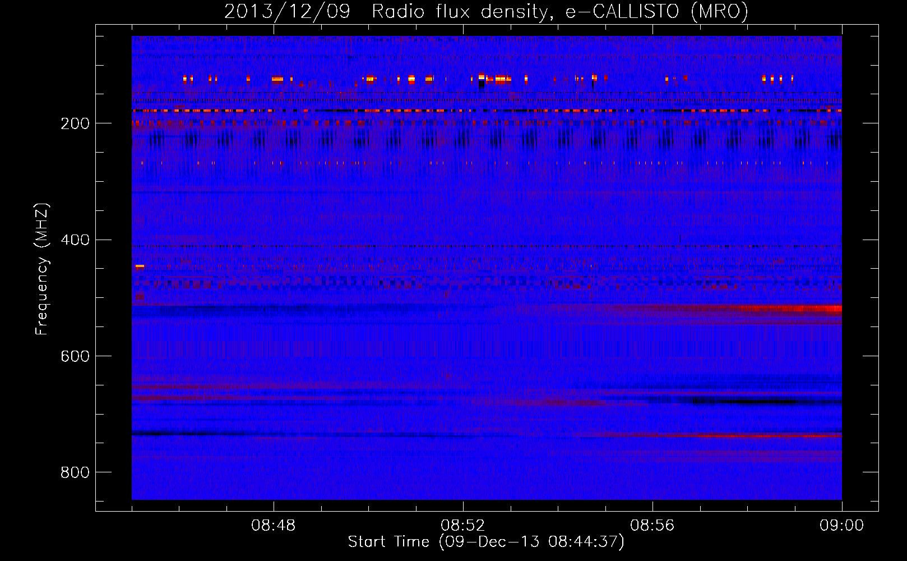Image resolution: width=907 pixels, height=561 pixels.
Task: Click the 800 frequency tick label
Action: point(75,472)
